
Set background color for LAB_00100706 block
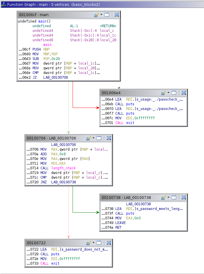[88, 138]
